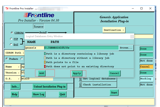This screenshot has height=107, width=160.
Task: Cancel the Logical Databases Entry Window
Action: coord(114,73)
